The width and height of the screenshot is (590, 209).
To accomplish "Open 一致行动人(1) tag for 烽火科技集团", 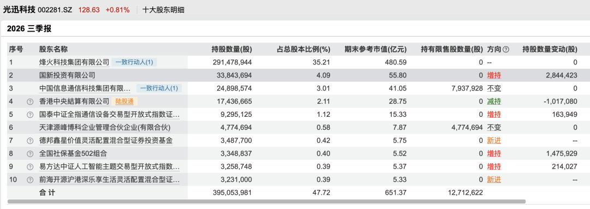I will pyautogui.click(x=134, y=62).
